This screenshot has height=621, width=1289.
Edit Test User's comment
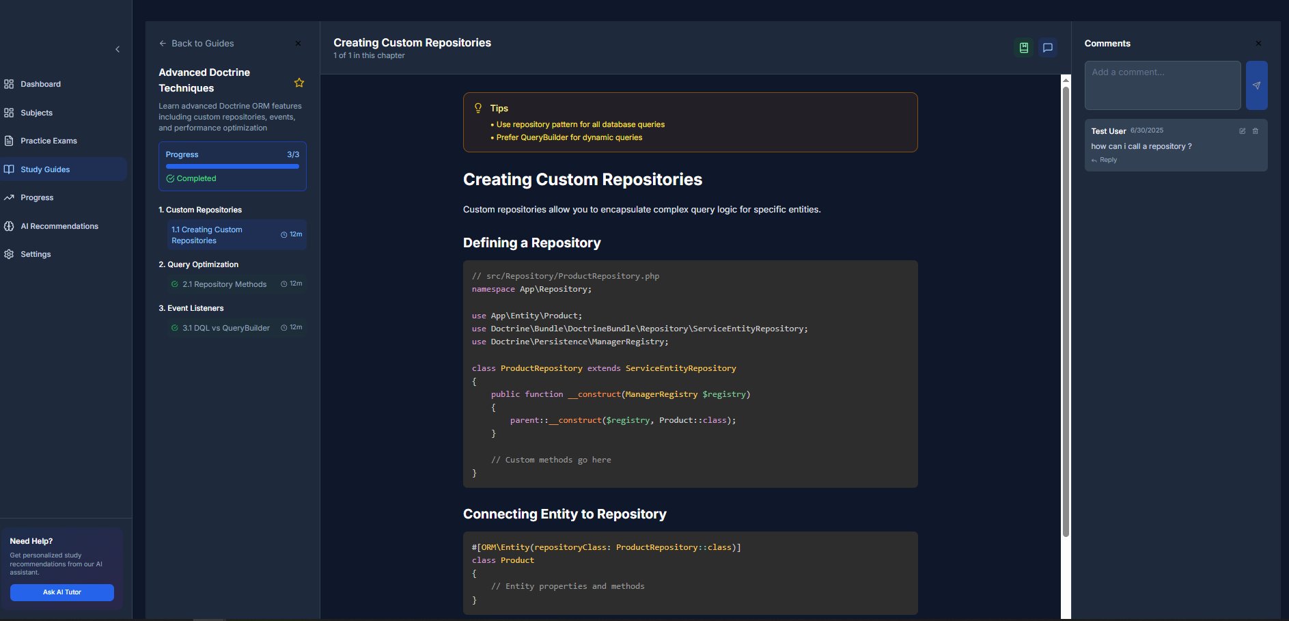coord(1243,131)
